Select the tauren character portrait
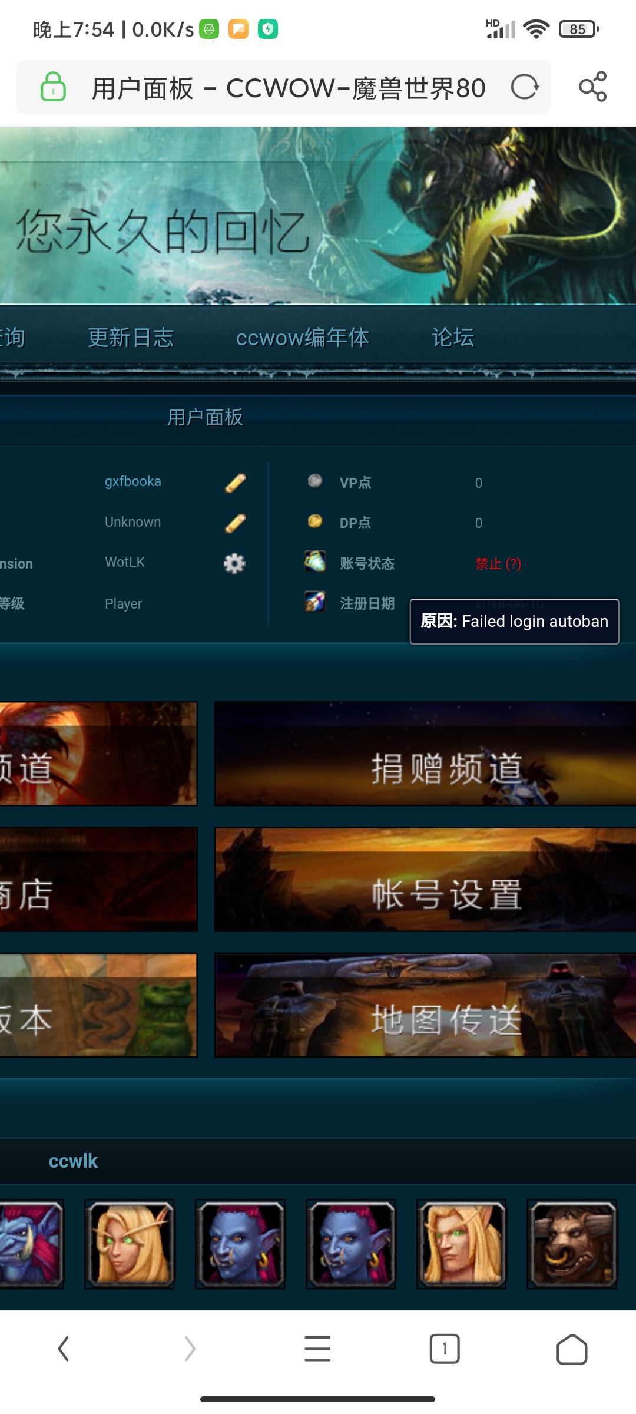This screenshot has height=1414, width=636. (x=572, y=1244)
